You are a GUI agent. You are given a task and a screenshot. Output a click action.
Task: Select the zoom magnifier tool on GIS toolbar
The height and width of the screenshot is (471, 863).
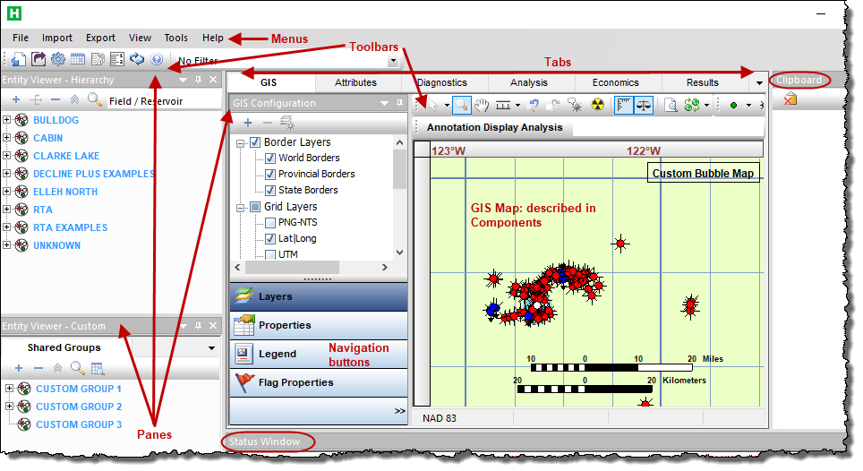462,105
